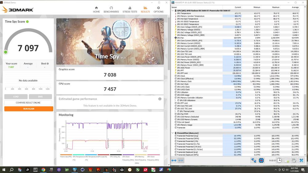Expand the GPU Thermal Limits row
This screenshot has height=173, width=308.
click(175, 111)
